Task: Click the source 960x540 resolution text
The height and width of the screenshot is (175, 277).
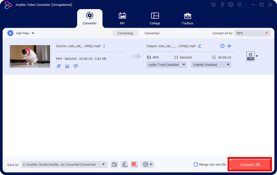Action: tap(71, 58)
